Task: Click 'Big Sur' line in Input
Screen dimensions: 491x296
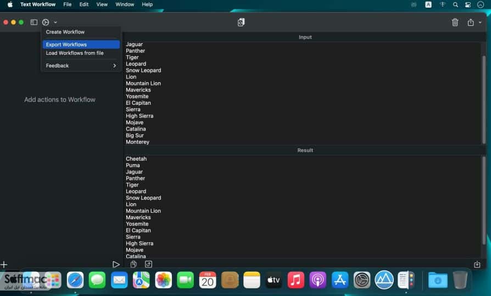Action: (135, 135)
